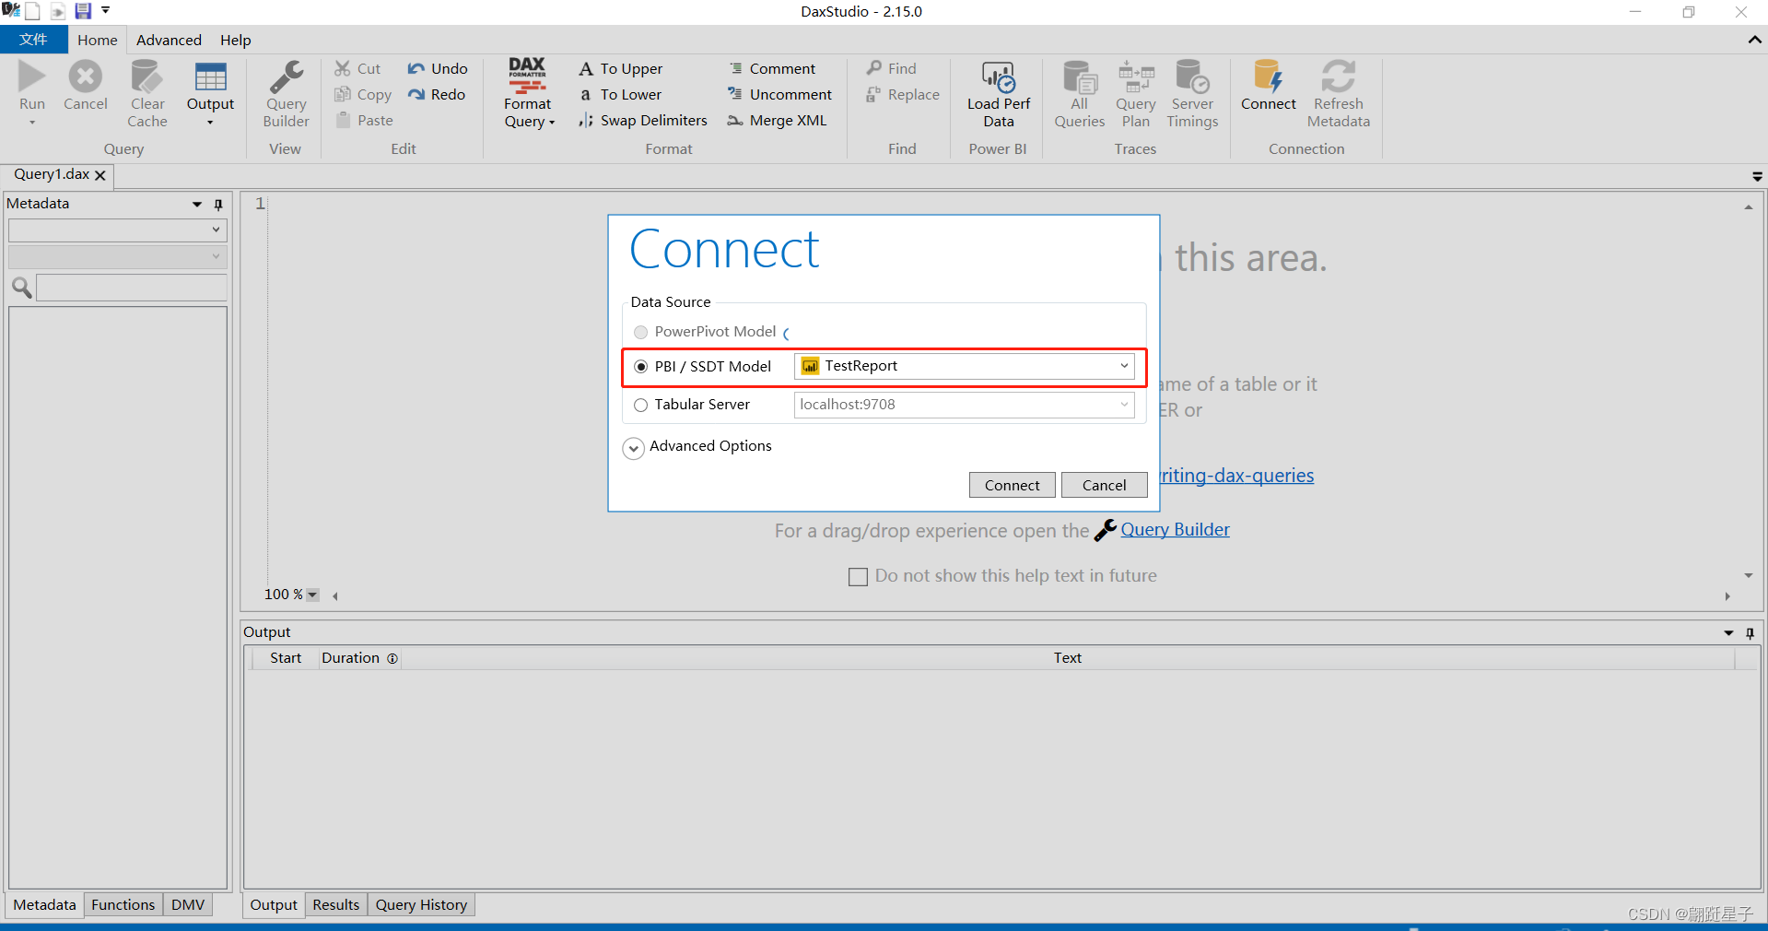
Task: Open the TestReport model dropdown
Action: 1122,366
